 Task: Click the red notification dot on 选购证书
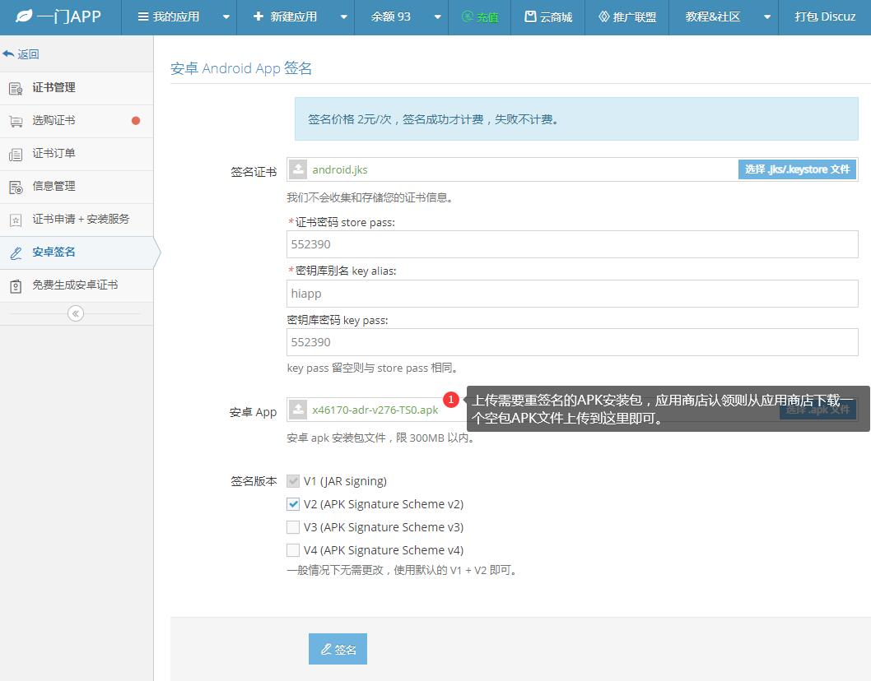(x=136, y=120)
